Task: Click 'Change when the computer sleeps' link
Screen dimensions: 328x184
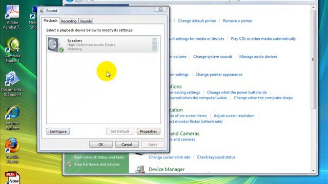Action: coord(263,98)
